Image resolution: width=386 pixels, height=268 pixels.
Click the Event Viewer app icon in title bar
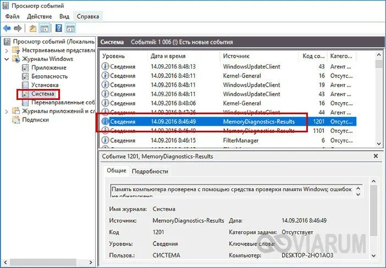click(5, 6)
